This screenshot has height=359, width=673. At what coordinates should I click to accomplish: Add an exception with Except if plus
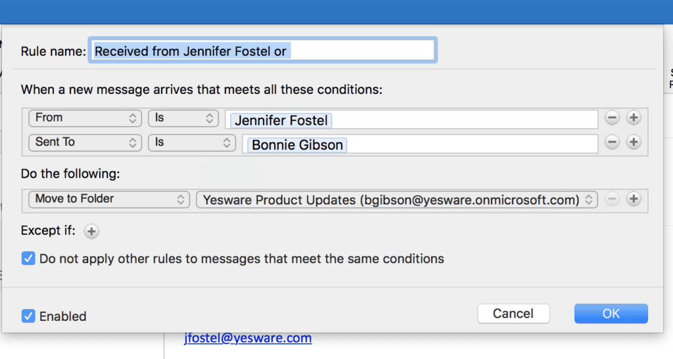[x=91, y=231]
